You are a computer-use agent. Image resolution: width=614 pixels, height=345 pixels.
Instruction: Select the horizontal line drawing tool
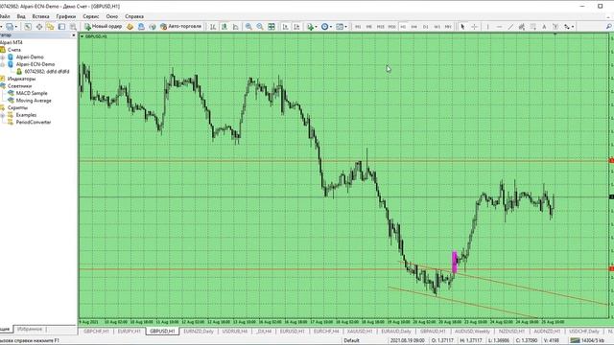coord(499,27)
